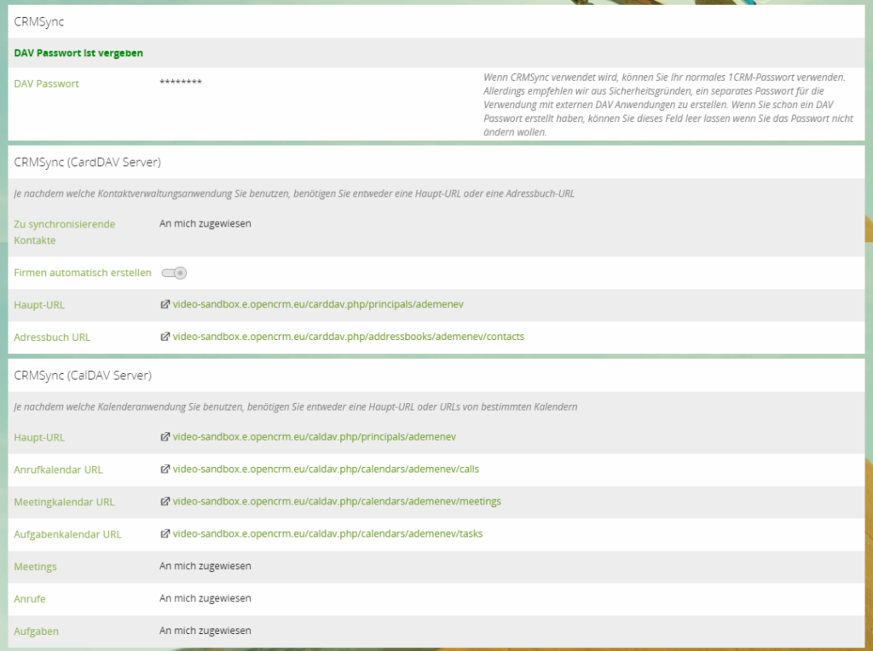Click 'An mich zugewiesen' in Aufgaben row

click(x=205, y=631)
